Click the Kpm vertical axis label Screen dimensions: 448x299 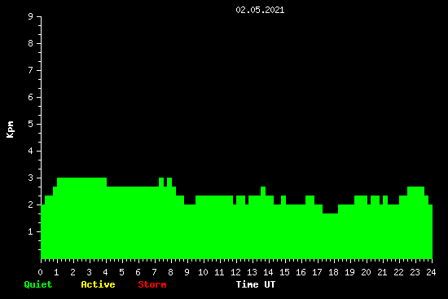pos(10,130)
